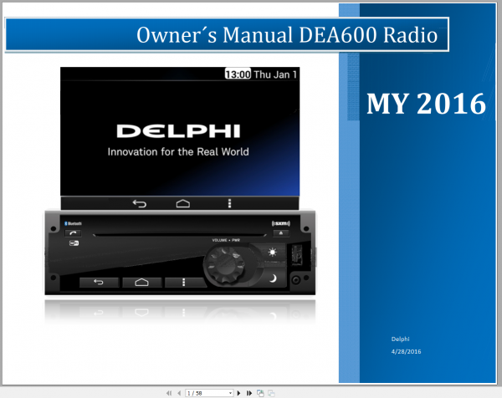
Task: Click the greyed-out next view icon
Action: [271, 393]
